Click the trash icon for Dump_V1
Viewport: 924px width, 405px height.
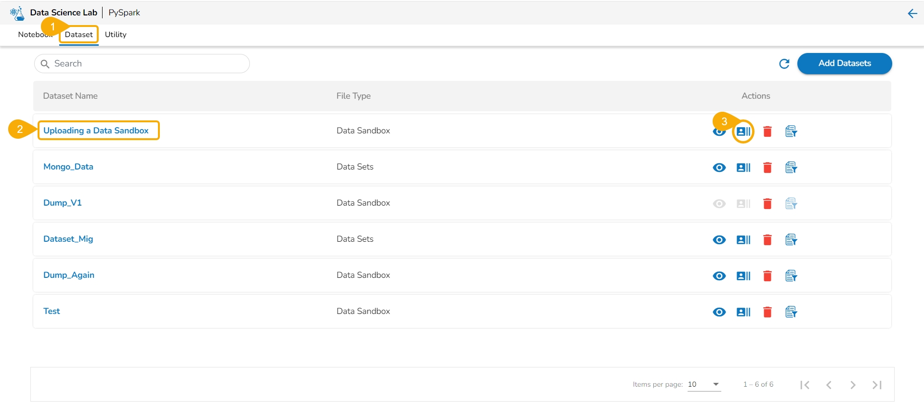point(767,204)
